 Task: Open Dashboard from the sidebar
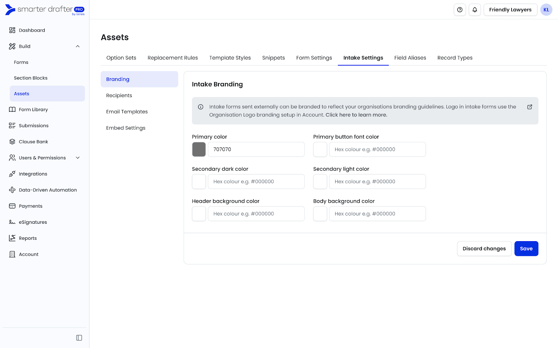(32, 30)
